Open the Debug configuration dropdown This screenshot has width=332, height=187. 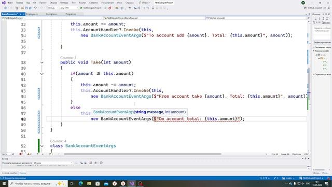point(53,8)
